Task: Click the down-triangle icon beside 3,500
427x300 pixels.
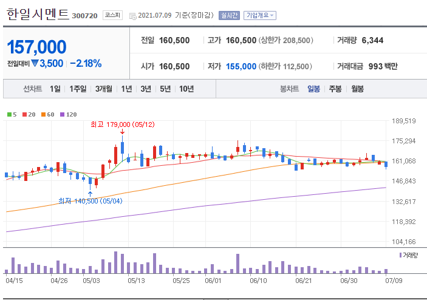Action: pos(35,63)
